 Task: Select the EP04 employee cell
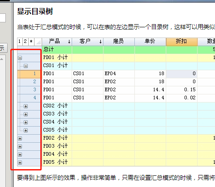pos(119,74)
